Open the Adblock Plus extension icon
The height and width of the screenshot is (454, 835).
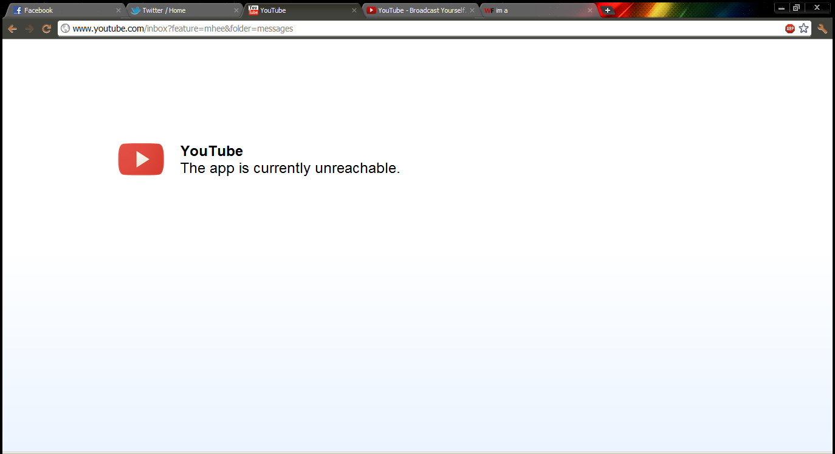pyautogui.click(x=790, y=29)
